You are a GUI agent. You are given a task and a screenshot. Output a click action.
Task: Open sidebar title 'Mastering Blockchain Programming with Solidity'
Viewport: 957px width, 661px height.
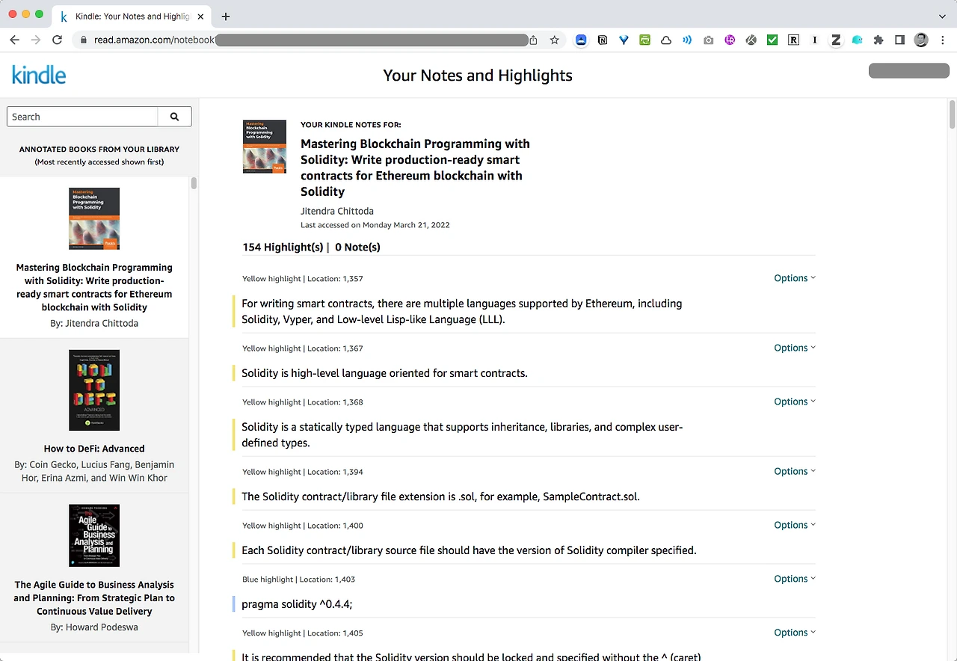click(x=94, y=287)
